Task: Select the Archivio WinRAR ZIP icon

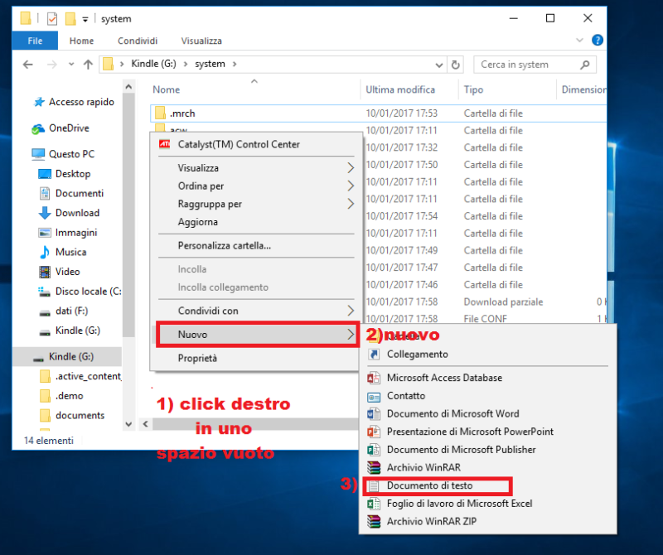Action: 373,522
